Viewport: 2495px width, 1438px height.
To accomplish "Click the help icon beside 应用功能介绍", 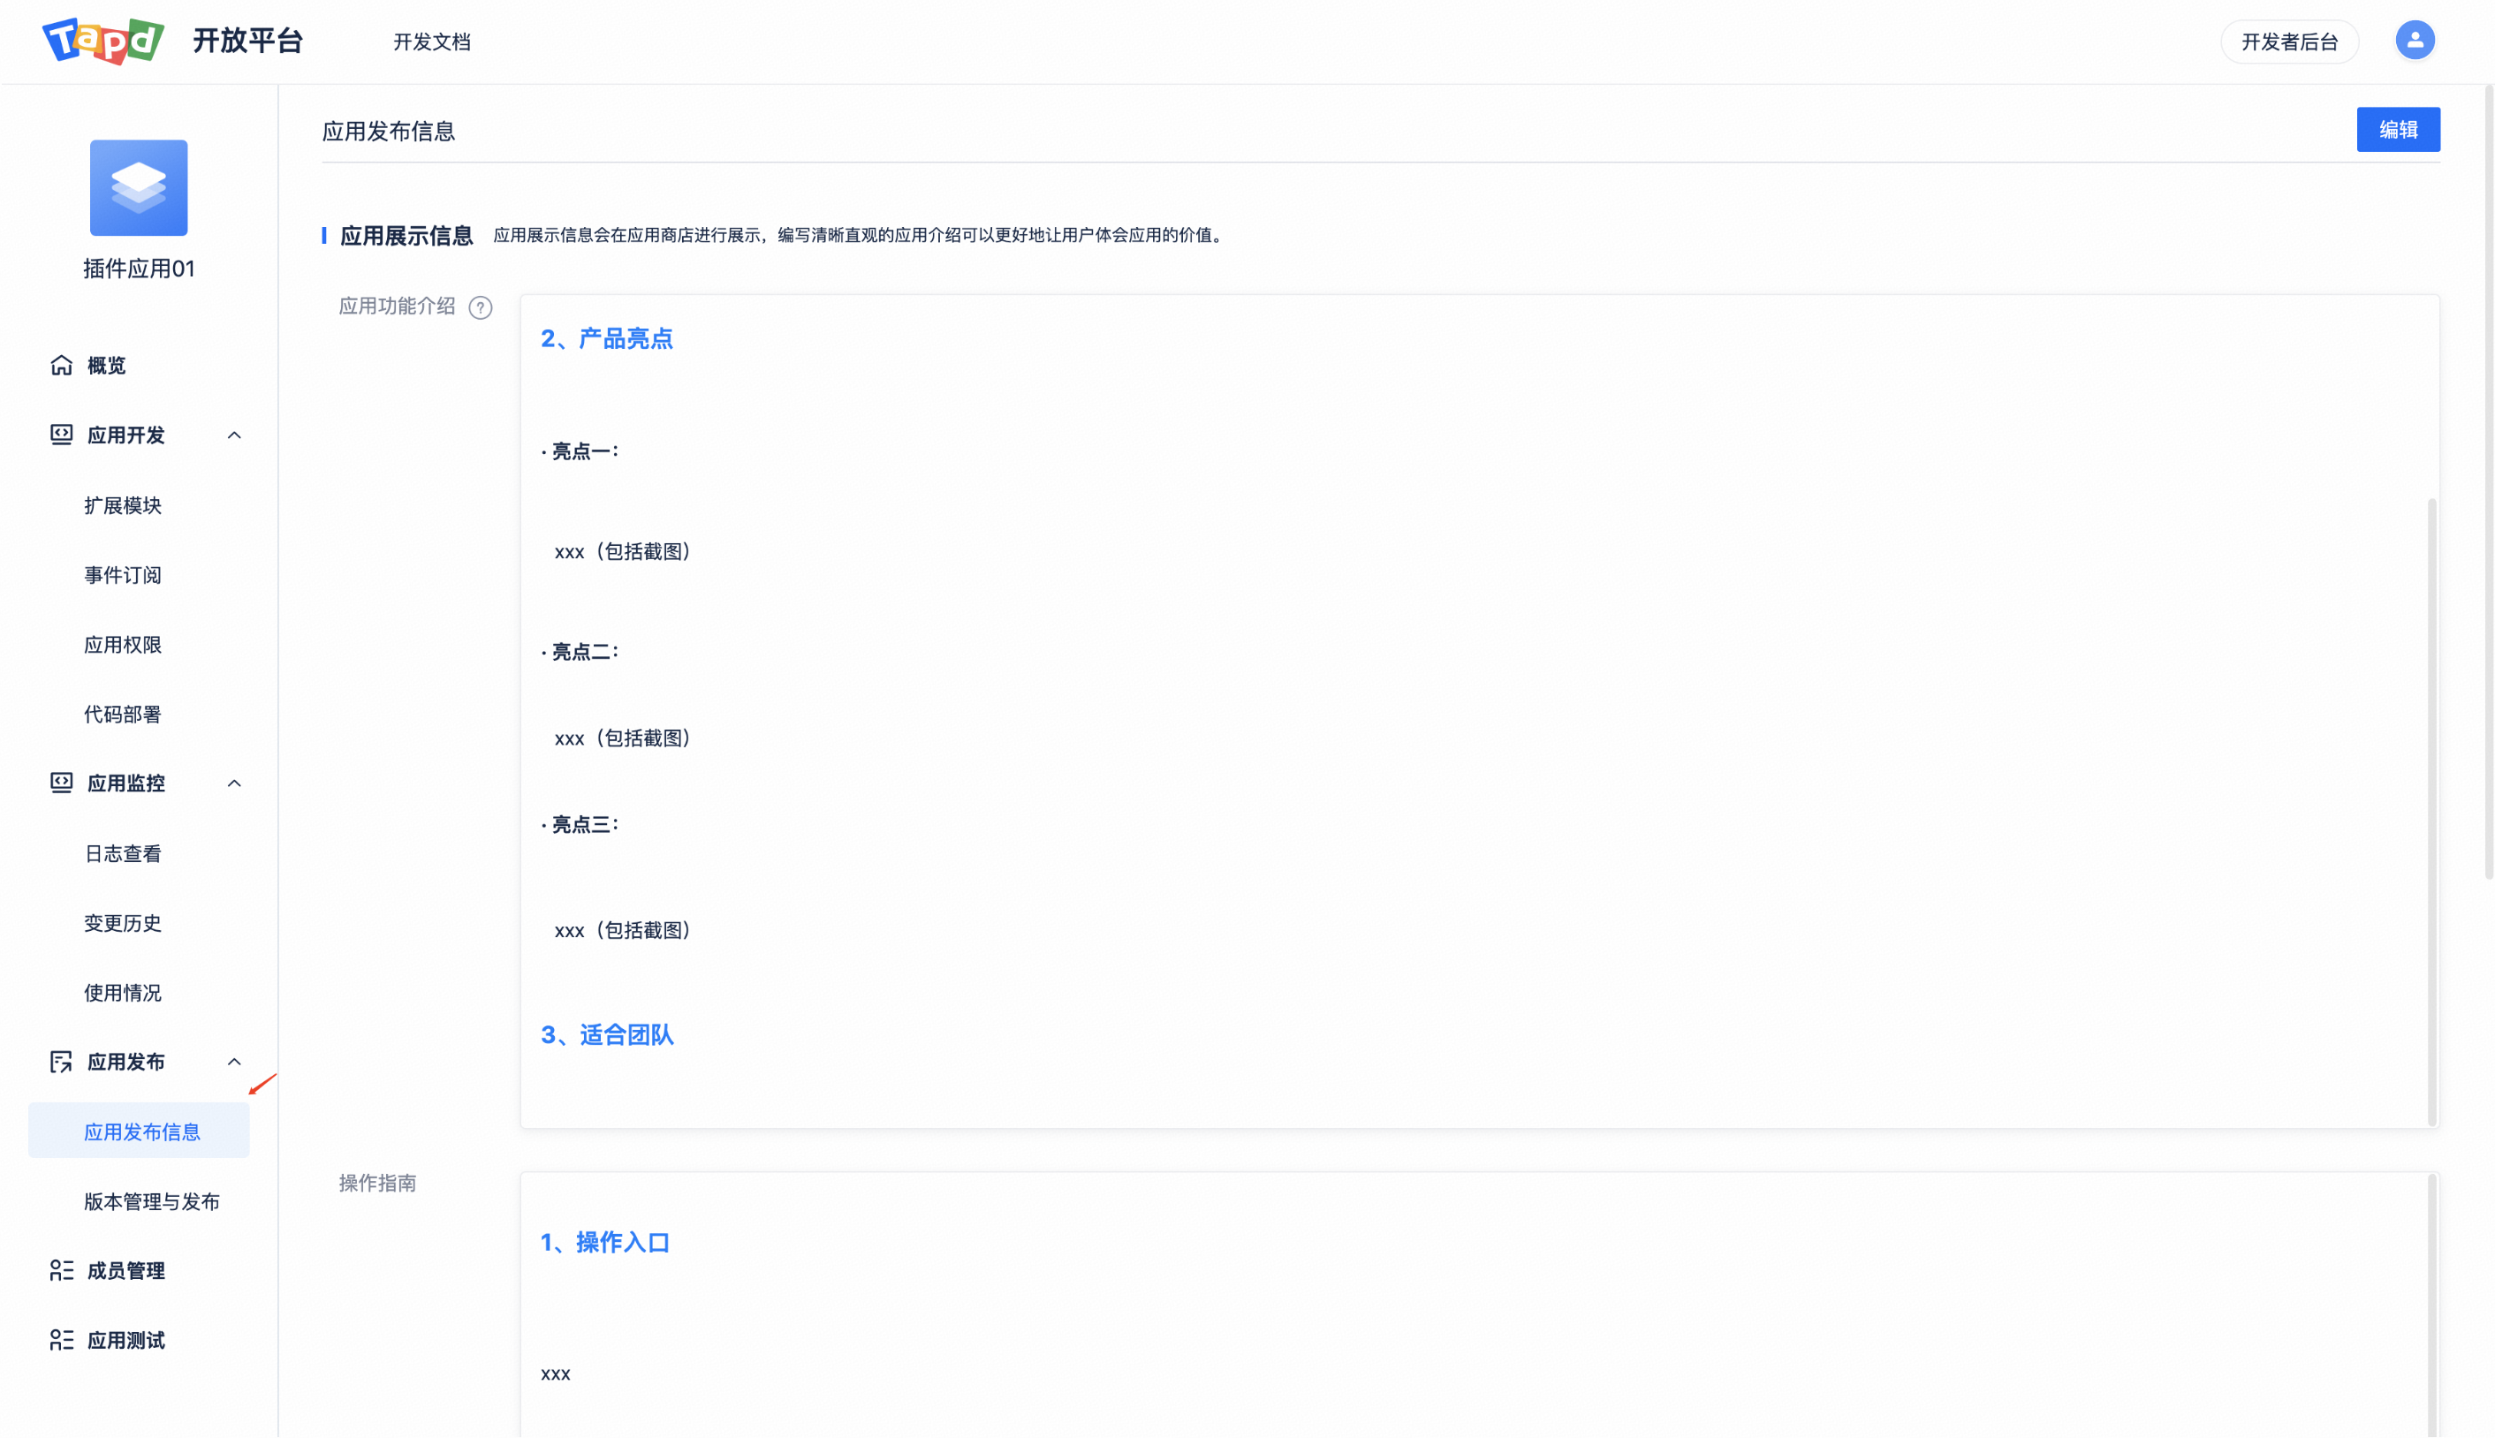I will pyautogui.click(x=480, y=308).
